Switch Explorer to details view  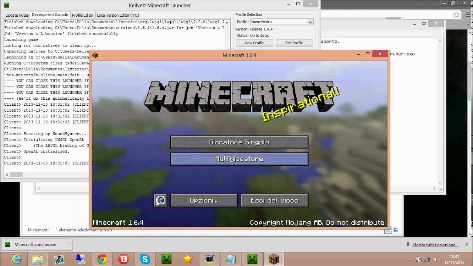pyautogui.click(x=388, y=230)
